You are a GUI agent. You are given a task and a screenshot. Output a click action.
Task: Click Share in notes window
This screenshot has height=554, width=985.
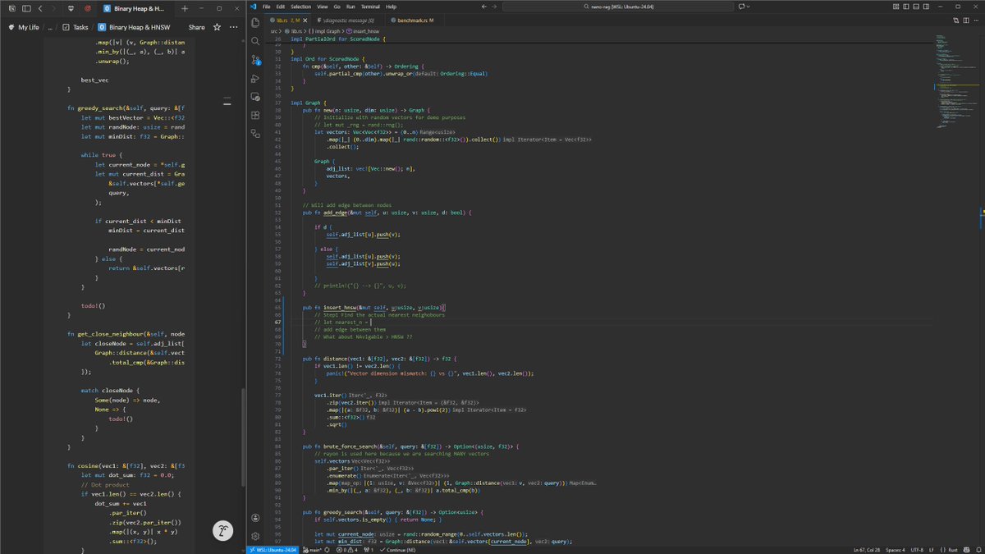(x=197, y=27)
